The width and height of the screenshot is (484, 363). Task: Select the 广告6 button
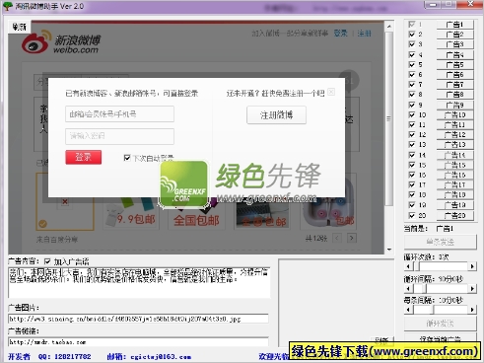(455, 74)
